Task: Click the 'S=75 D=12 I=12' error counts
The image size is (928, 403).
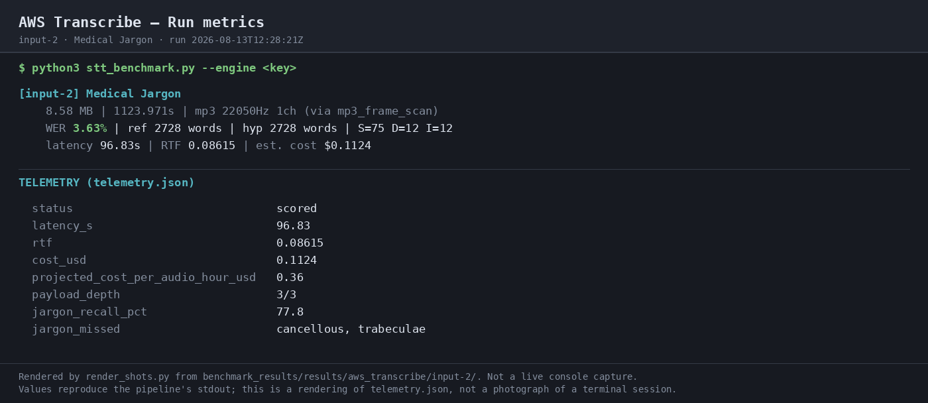Action: pos(405,129)
